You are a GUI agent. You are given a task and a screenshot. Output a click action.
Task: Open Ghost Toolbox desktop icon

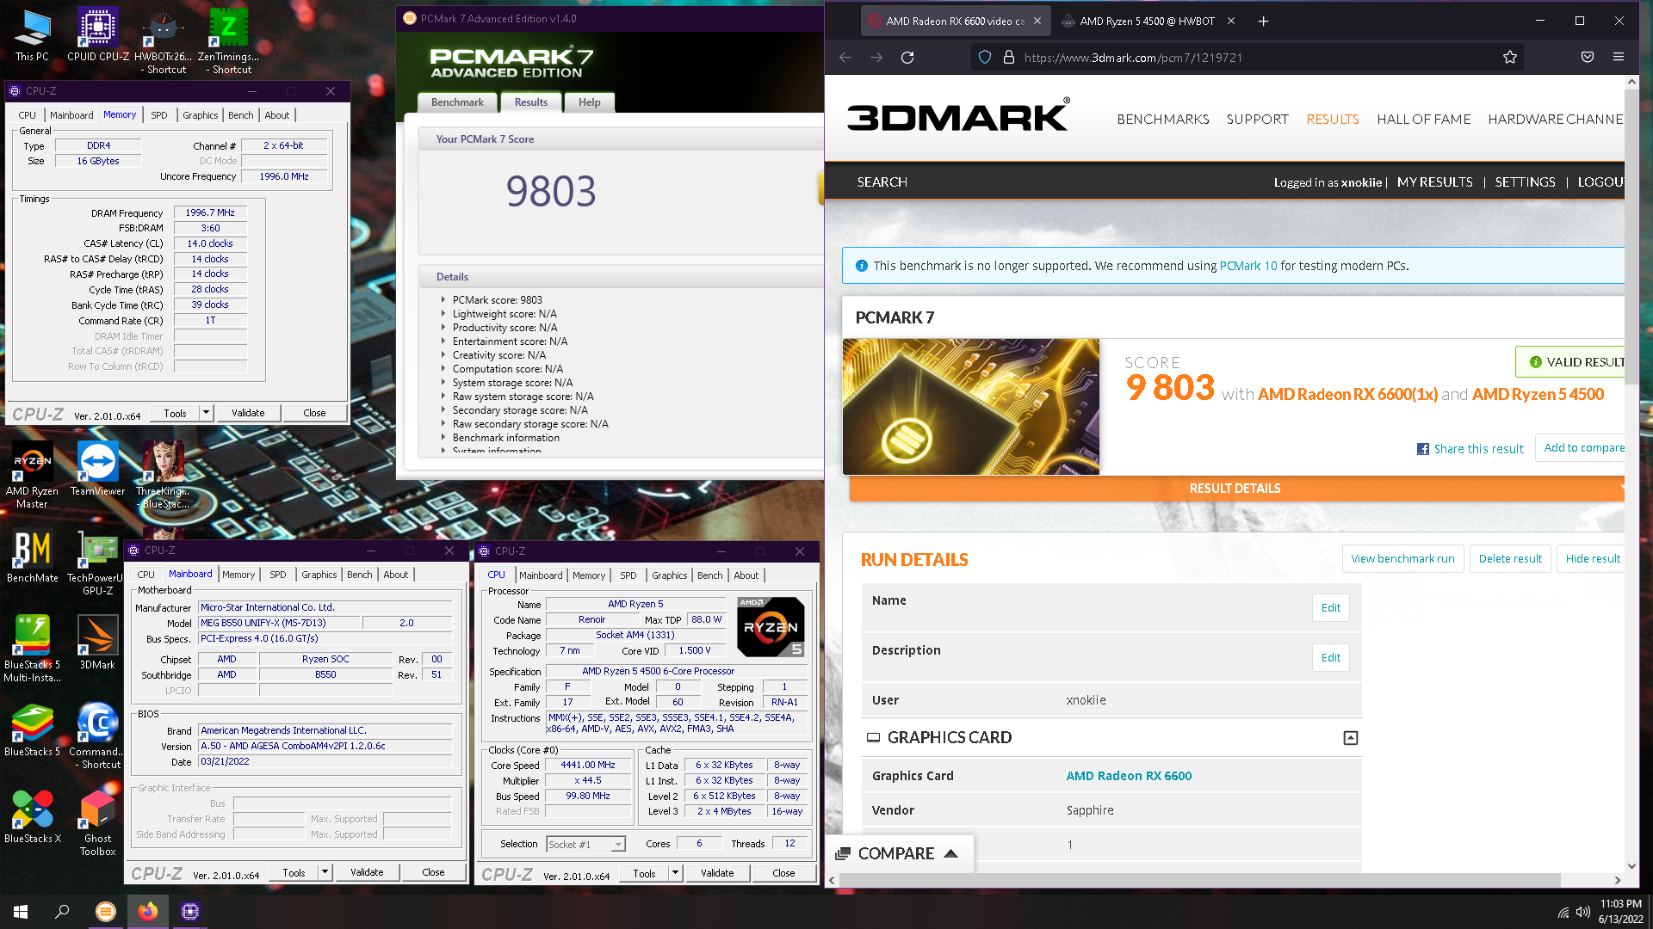(97, 822)
